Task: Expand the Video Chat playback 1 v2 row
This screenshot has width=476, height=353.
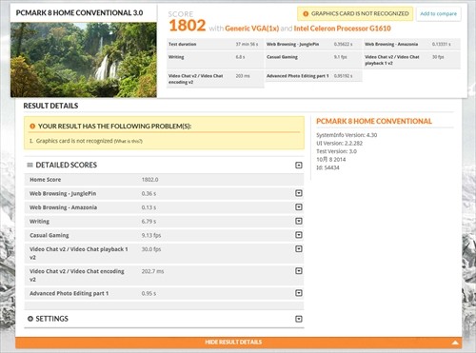Action: click(299, 249)
